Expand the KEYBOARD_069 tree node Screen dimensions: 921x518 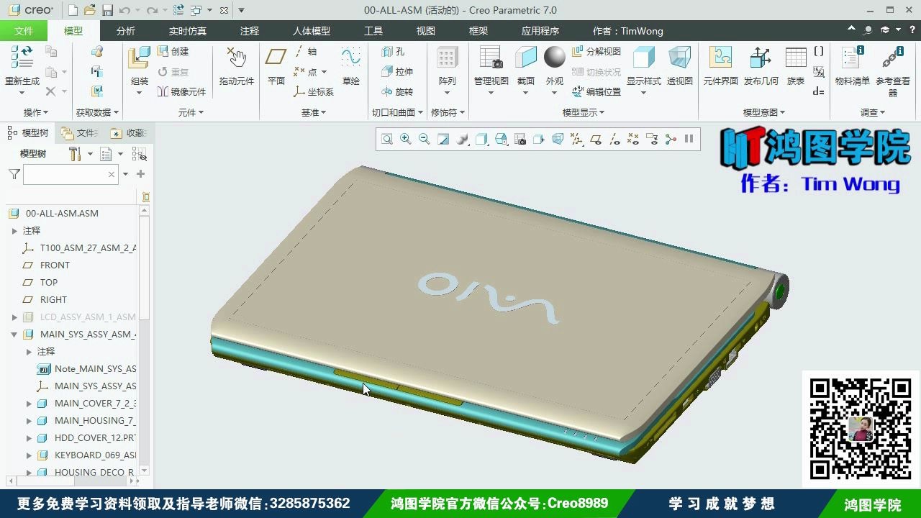tap(29, 455)
